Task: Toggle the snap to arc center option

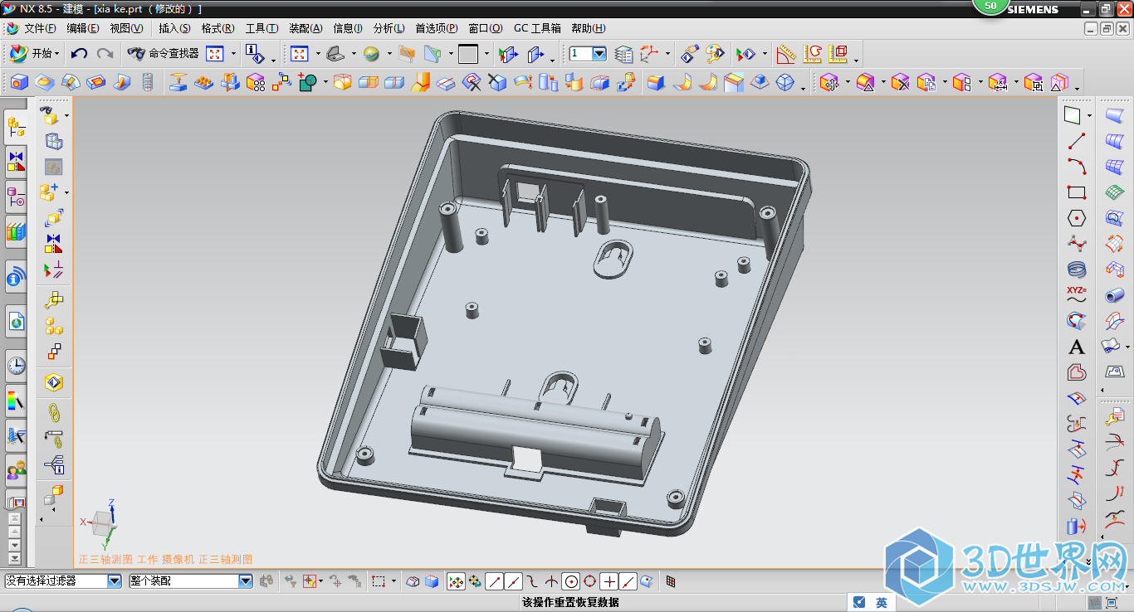Action: coord(570,581)
